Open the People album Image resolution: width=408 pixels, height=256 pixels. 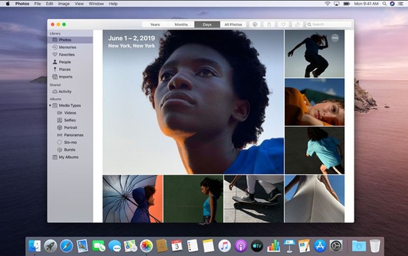65,62
